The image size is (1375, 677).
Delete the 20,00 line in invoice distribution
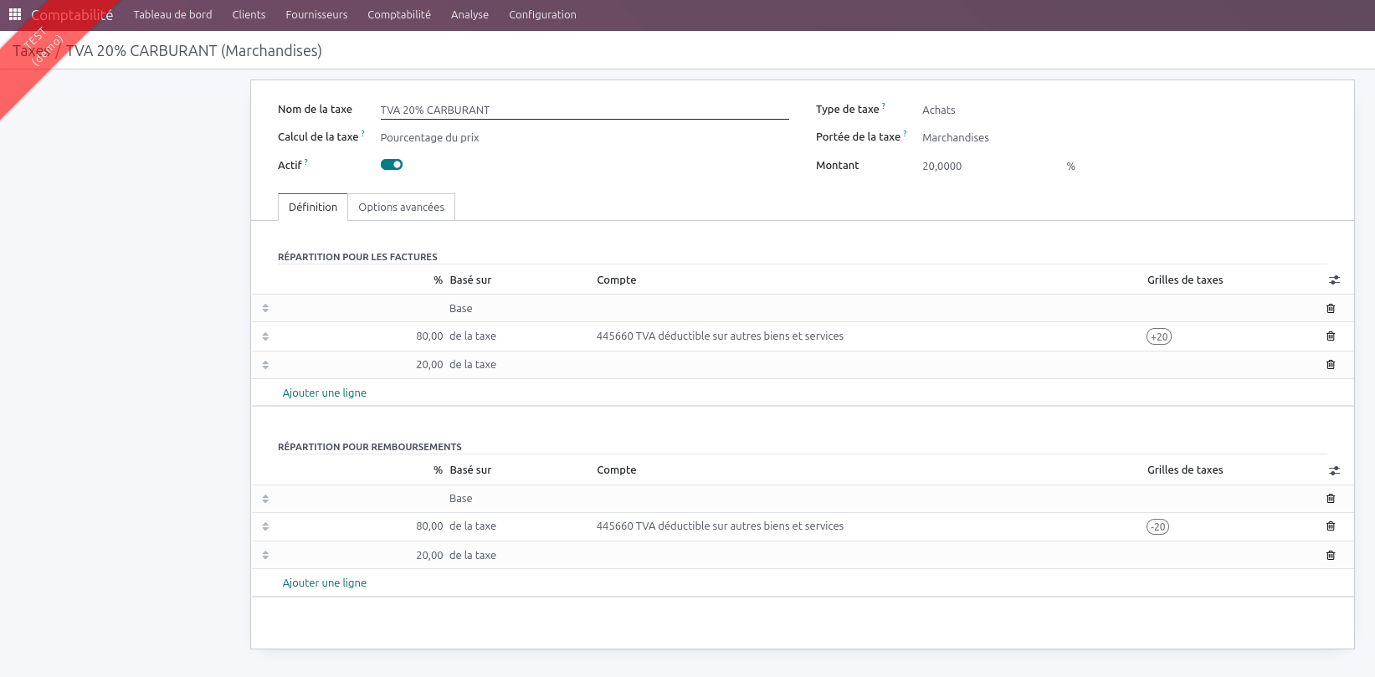(x=1331, y=365)
